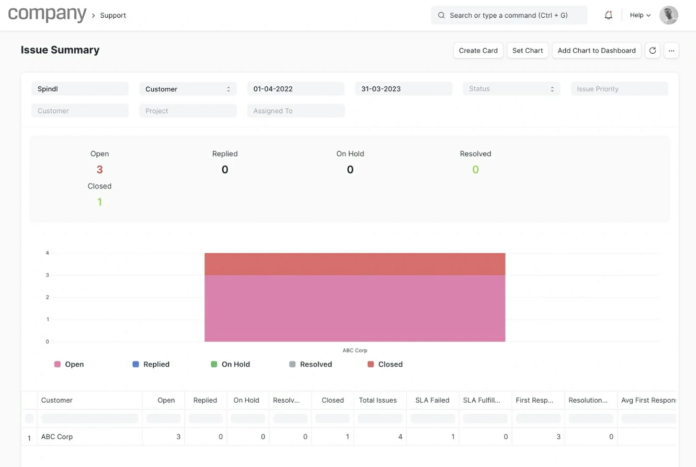Toggle the Open series in chart legend
This screenshot has width=696, height=467.
69,364
